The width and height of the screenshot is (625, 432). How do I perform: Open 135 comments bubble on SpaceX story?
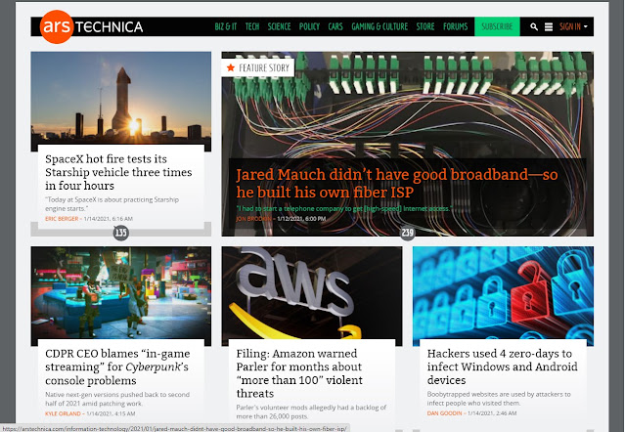coord(120,233)
